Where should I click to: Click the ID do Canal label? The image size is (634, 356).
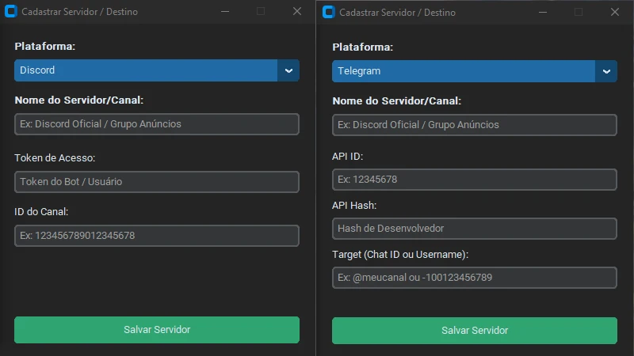point(41,211)
